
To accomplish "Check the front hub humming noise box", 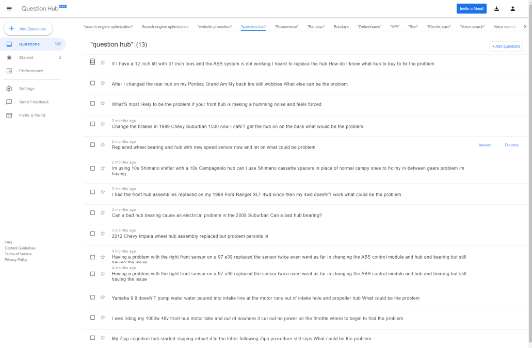I will 93,103.
